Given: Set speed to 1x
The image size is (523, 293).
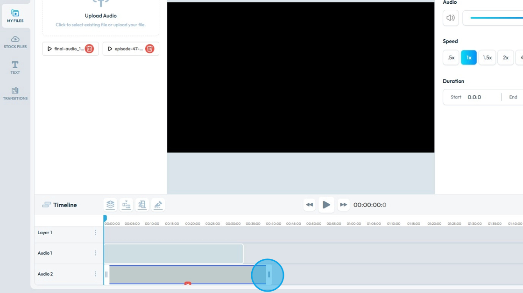Looking at the screenshot, I should 469,58.
